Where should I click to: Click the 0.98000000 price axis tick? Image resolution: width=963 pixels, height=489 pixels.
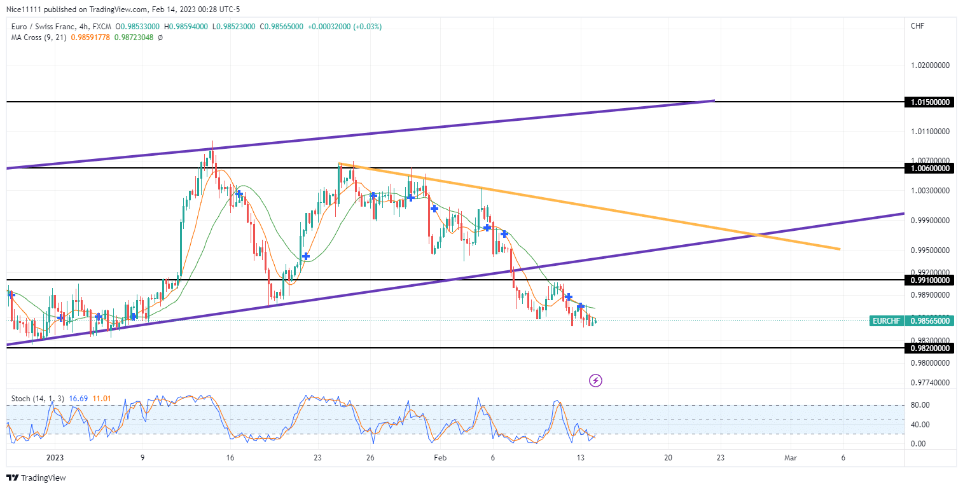[929, 363]
